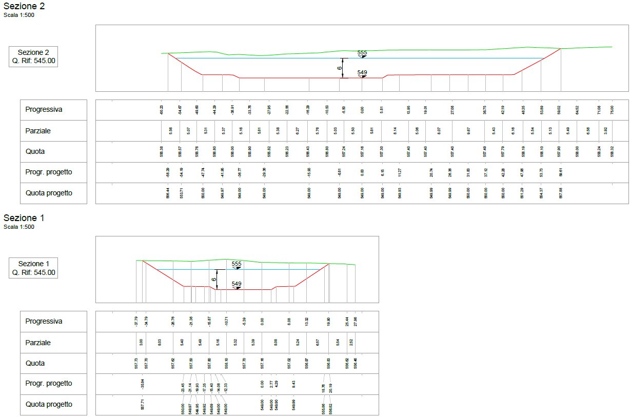This screenshot has height=417, width=630.
Task: Click the 549 elevation marker in Sezione 2
Action: (x=362, y=73)
